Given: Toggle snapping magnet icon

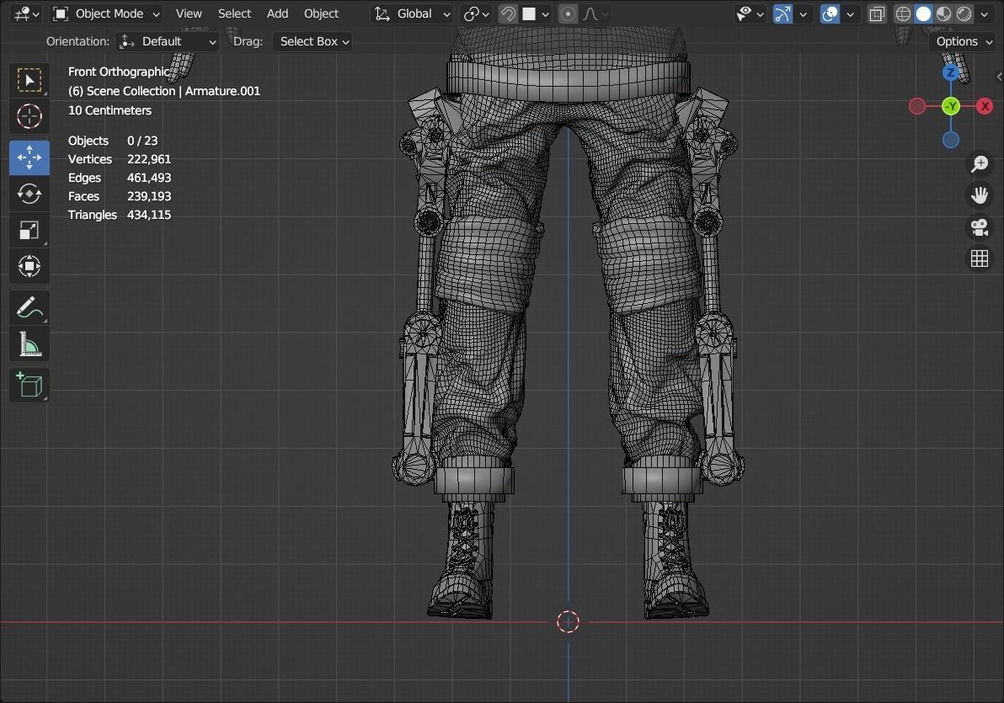Looking at the screenshot, I should coord(508,13).
